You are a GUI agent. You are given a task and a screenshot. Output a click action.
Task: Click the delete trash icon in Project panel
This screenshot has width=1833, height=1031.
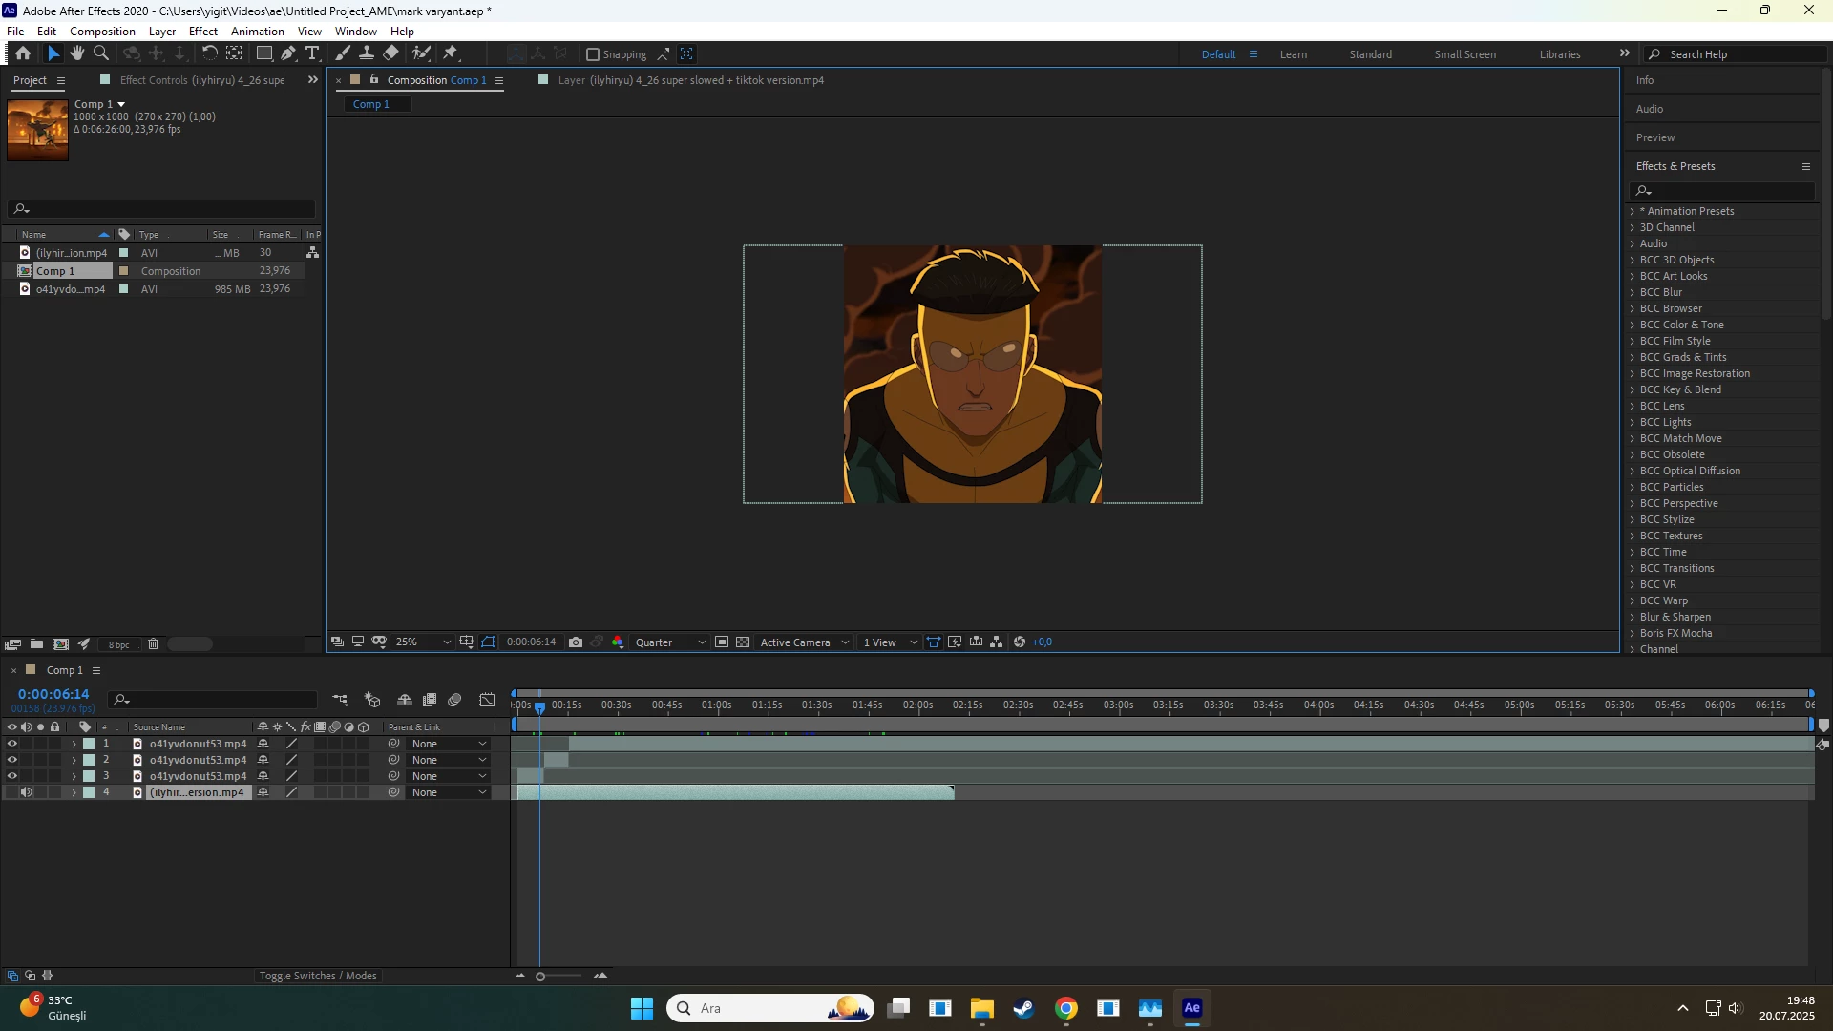pyautogui.click(x=153, y=644)
